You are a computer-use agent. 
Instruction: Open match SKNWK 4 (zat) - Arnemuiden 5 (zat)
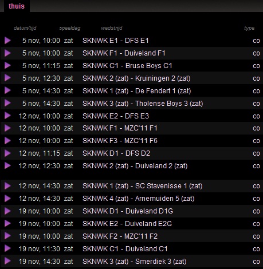[139, 199]
